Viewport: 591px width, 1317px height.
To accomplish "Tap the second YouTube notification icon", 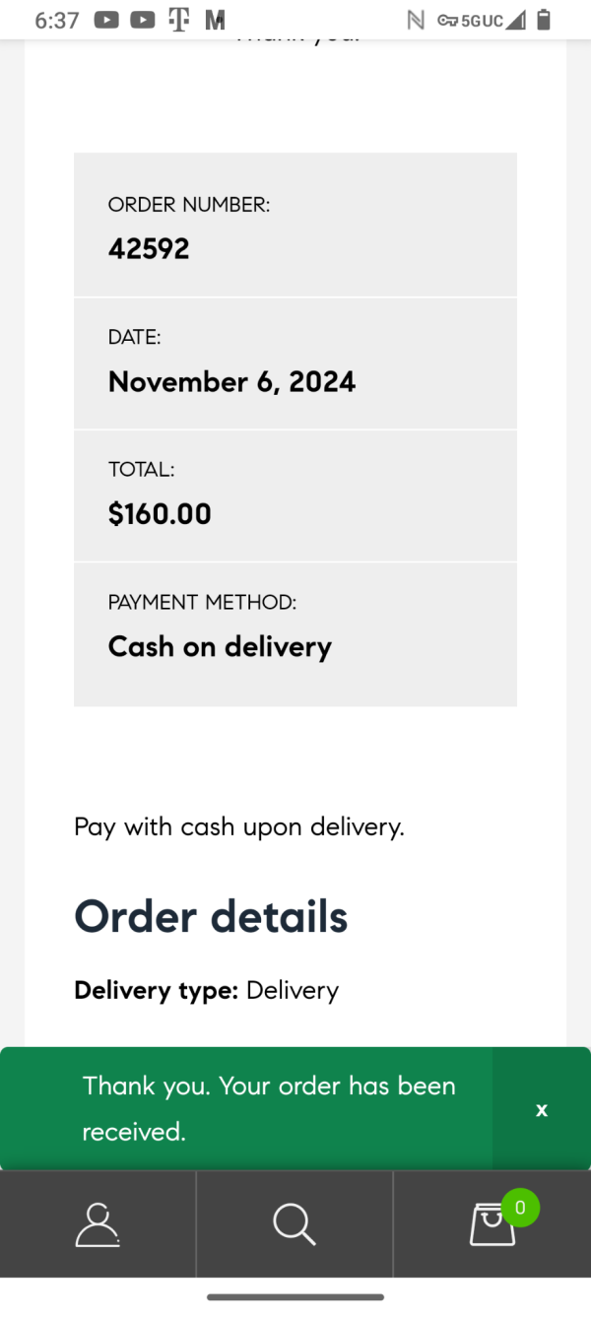I will pos(142,19).
